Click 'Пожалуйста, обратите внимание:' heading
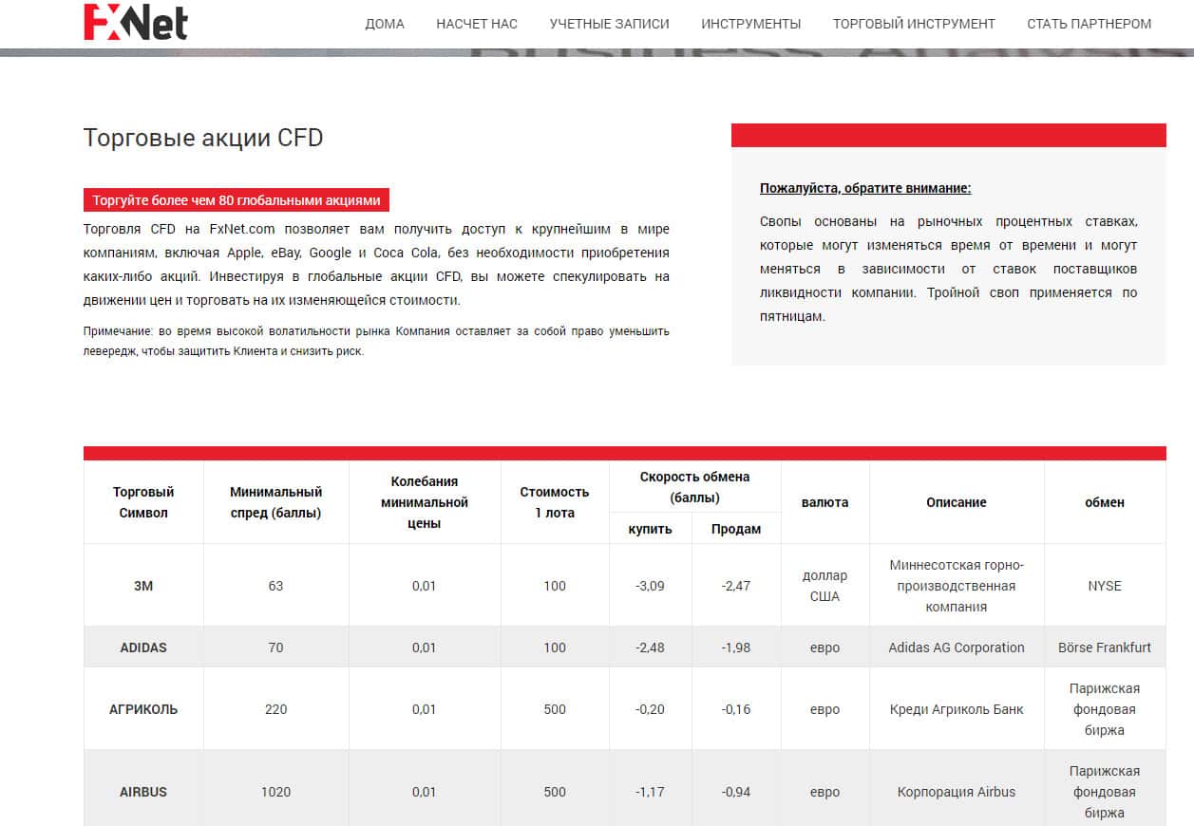 pos(865,188)
